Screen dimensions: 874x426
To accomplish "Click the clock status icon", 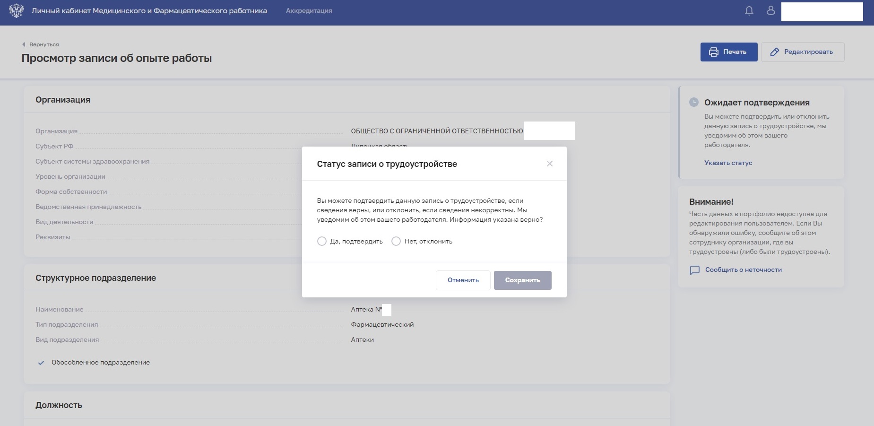I will click(693, 102).
